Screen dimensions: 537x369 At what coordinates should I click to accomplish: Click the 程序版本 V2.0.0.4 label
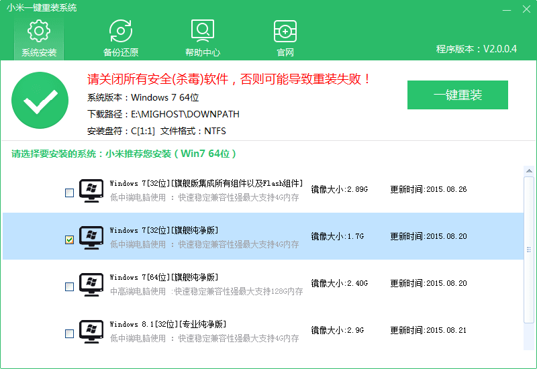point(477,49)
